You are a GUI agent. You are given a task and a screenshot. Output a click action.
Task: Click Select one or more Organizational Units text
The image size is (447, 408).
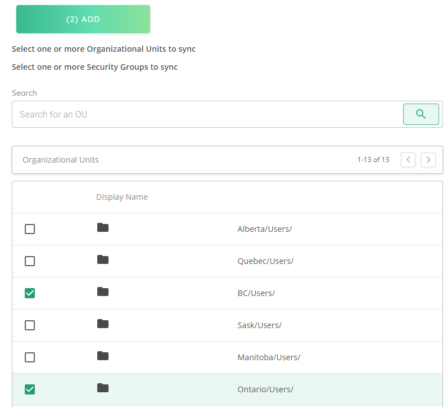click(103, 49)
